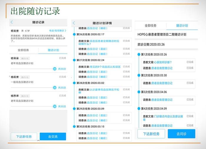Open 患者自我管理日记 under 第1次任务

pyautogui.click(x=162, y=68)
